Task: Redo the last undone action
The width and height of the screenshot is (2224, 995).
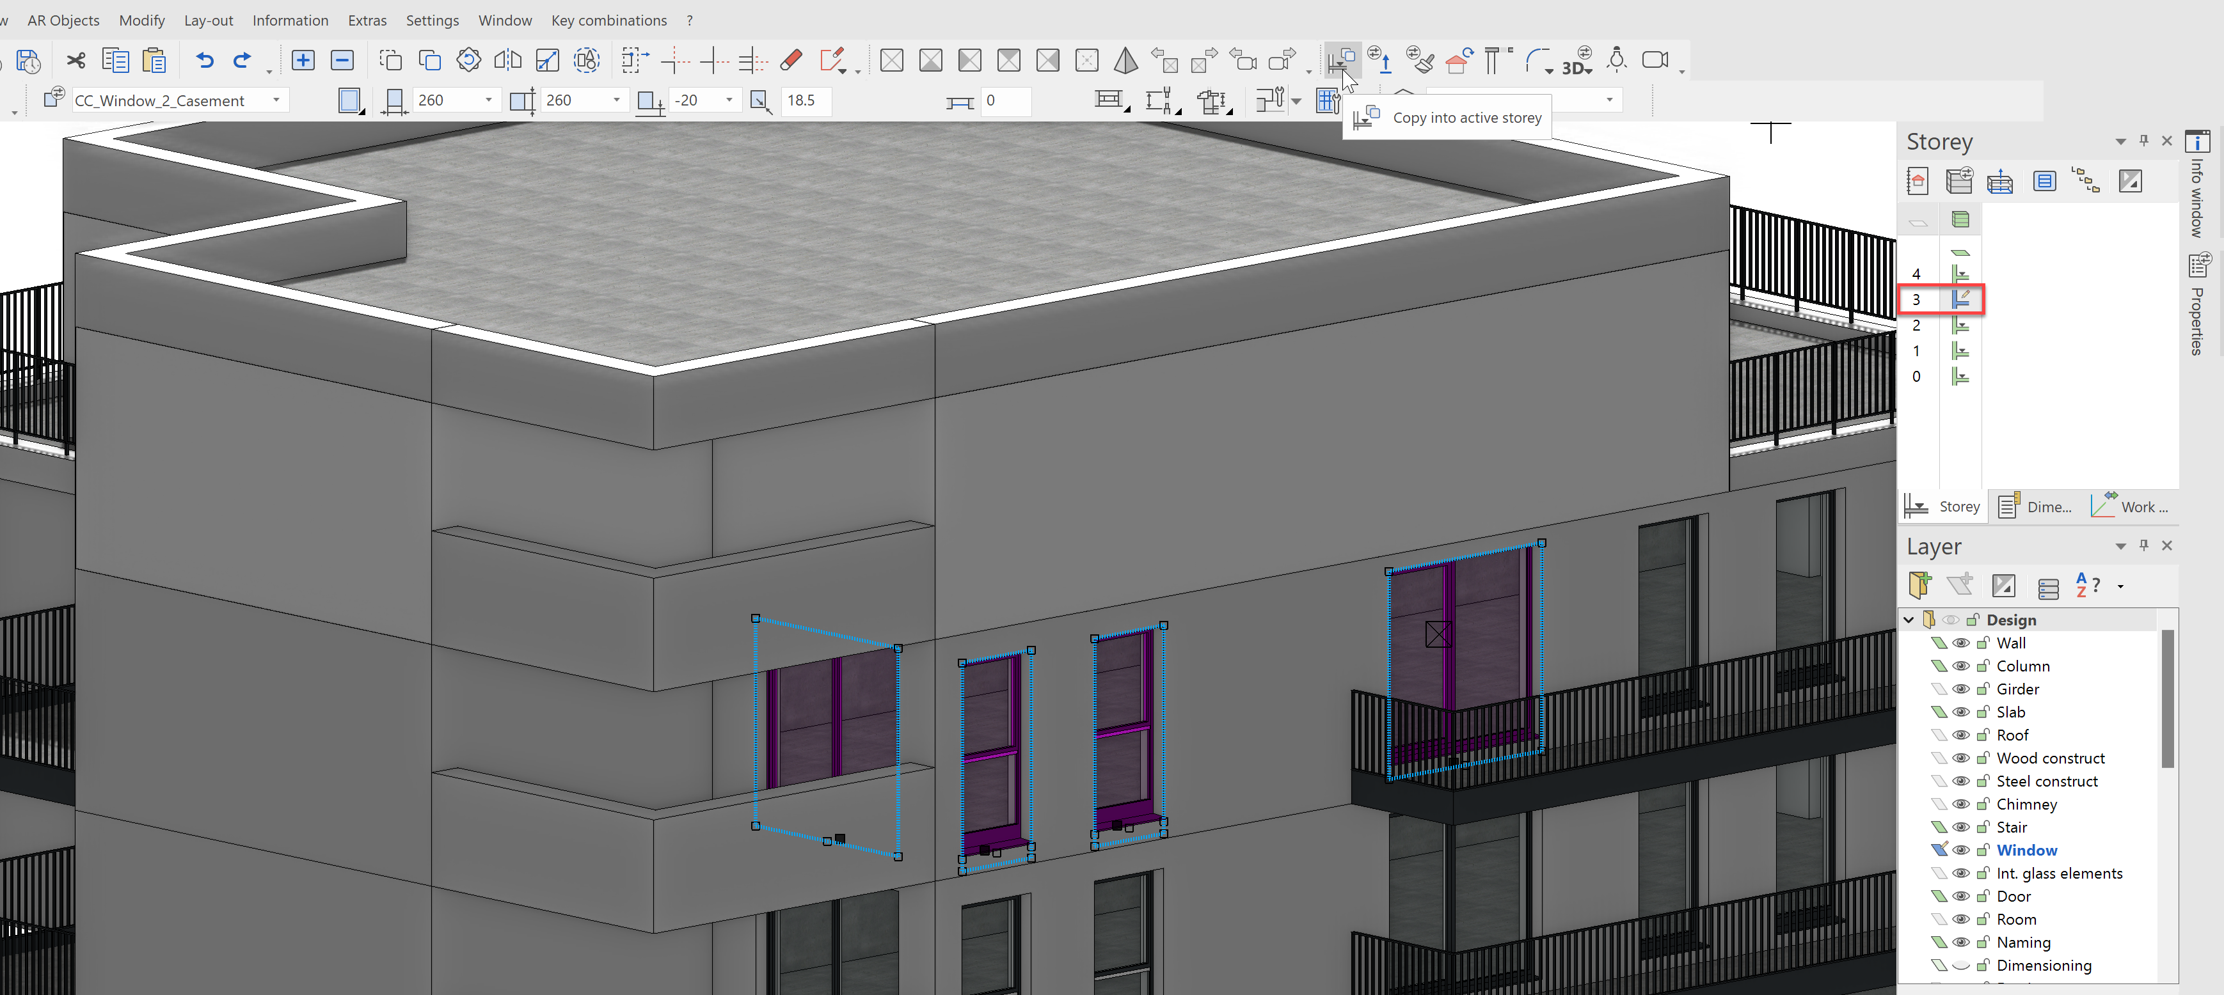Action: pos(242,60)
